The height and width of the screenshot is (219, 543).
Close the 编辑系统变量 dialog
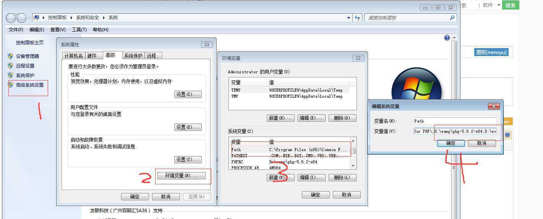click(493, 106)
